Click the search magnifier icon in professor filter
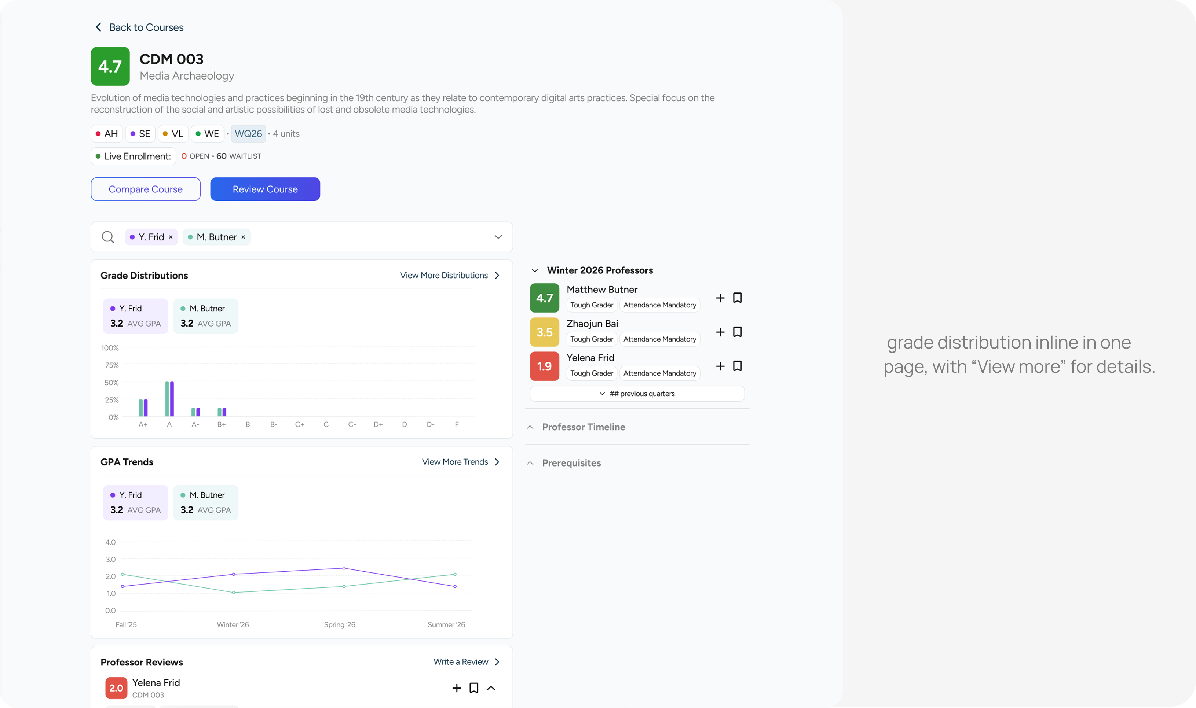This screenshot has width=1196, height=708. click(108, 237)
